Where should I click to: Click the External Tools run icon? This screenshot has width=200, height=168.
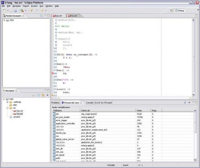pos(22,10)
